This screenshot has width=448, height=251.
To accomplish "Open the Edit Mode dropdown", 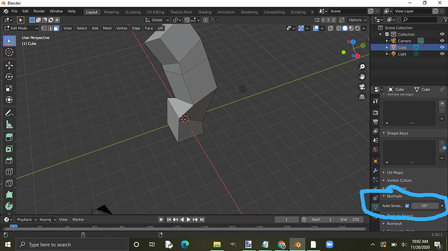I will pyautogui.click(x=21, y=29).
